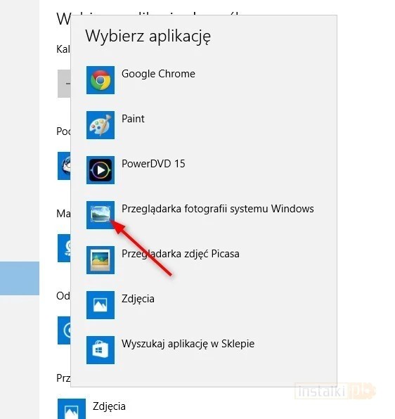Select Przeglądarka fotografii systemu Windows label
This screenshot has height=419, width=395.
(218, 209)
